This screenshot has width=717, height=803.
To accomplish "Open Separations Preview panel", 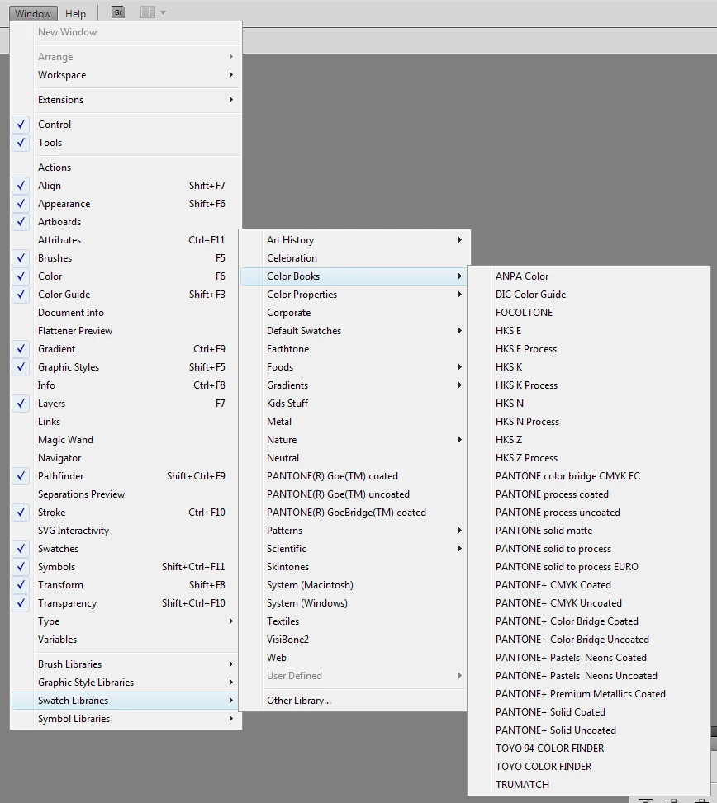I will (x=126, y=494).
